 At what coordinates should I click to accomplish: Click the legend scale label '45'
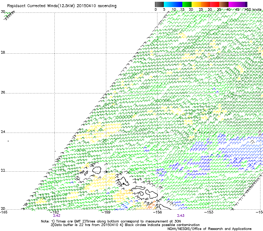tap(237, 10)
